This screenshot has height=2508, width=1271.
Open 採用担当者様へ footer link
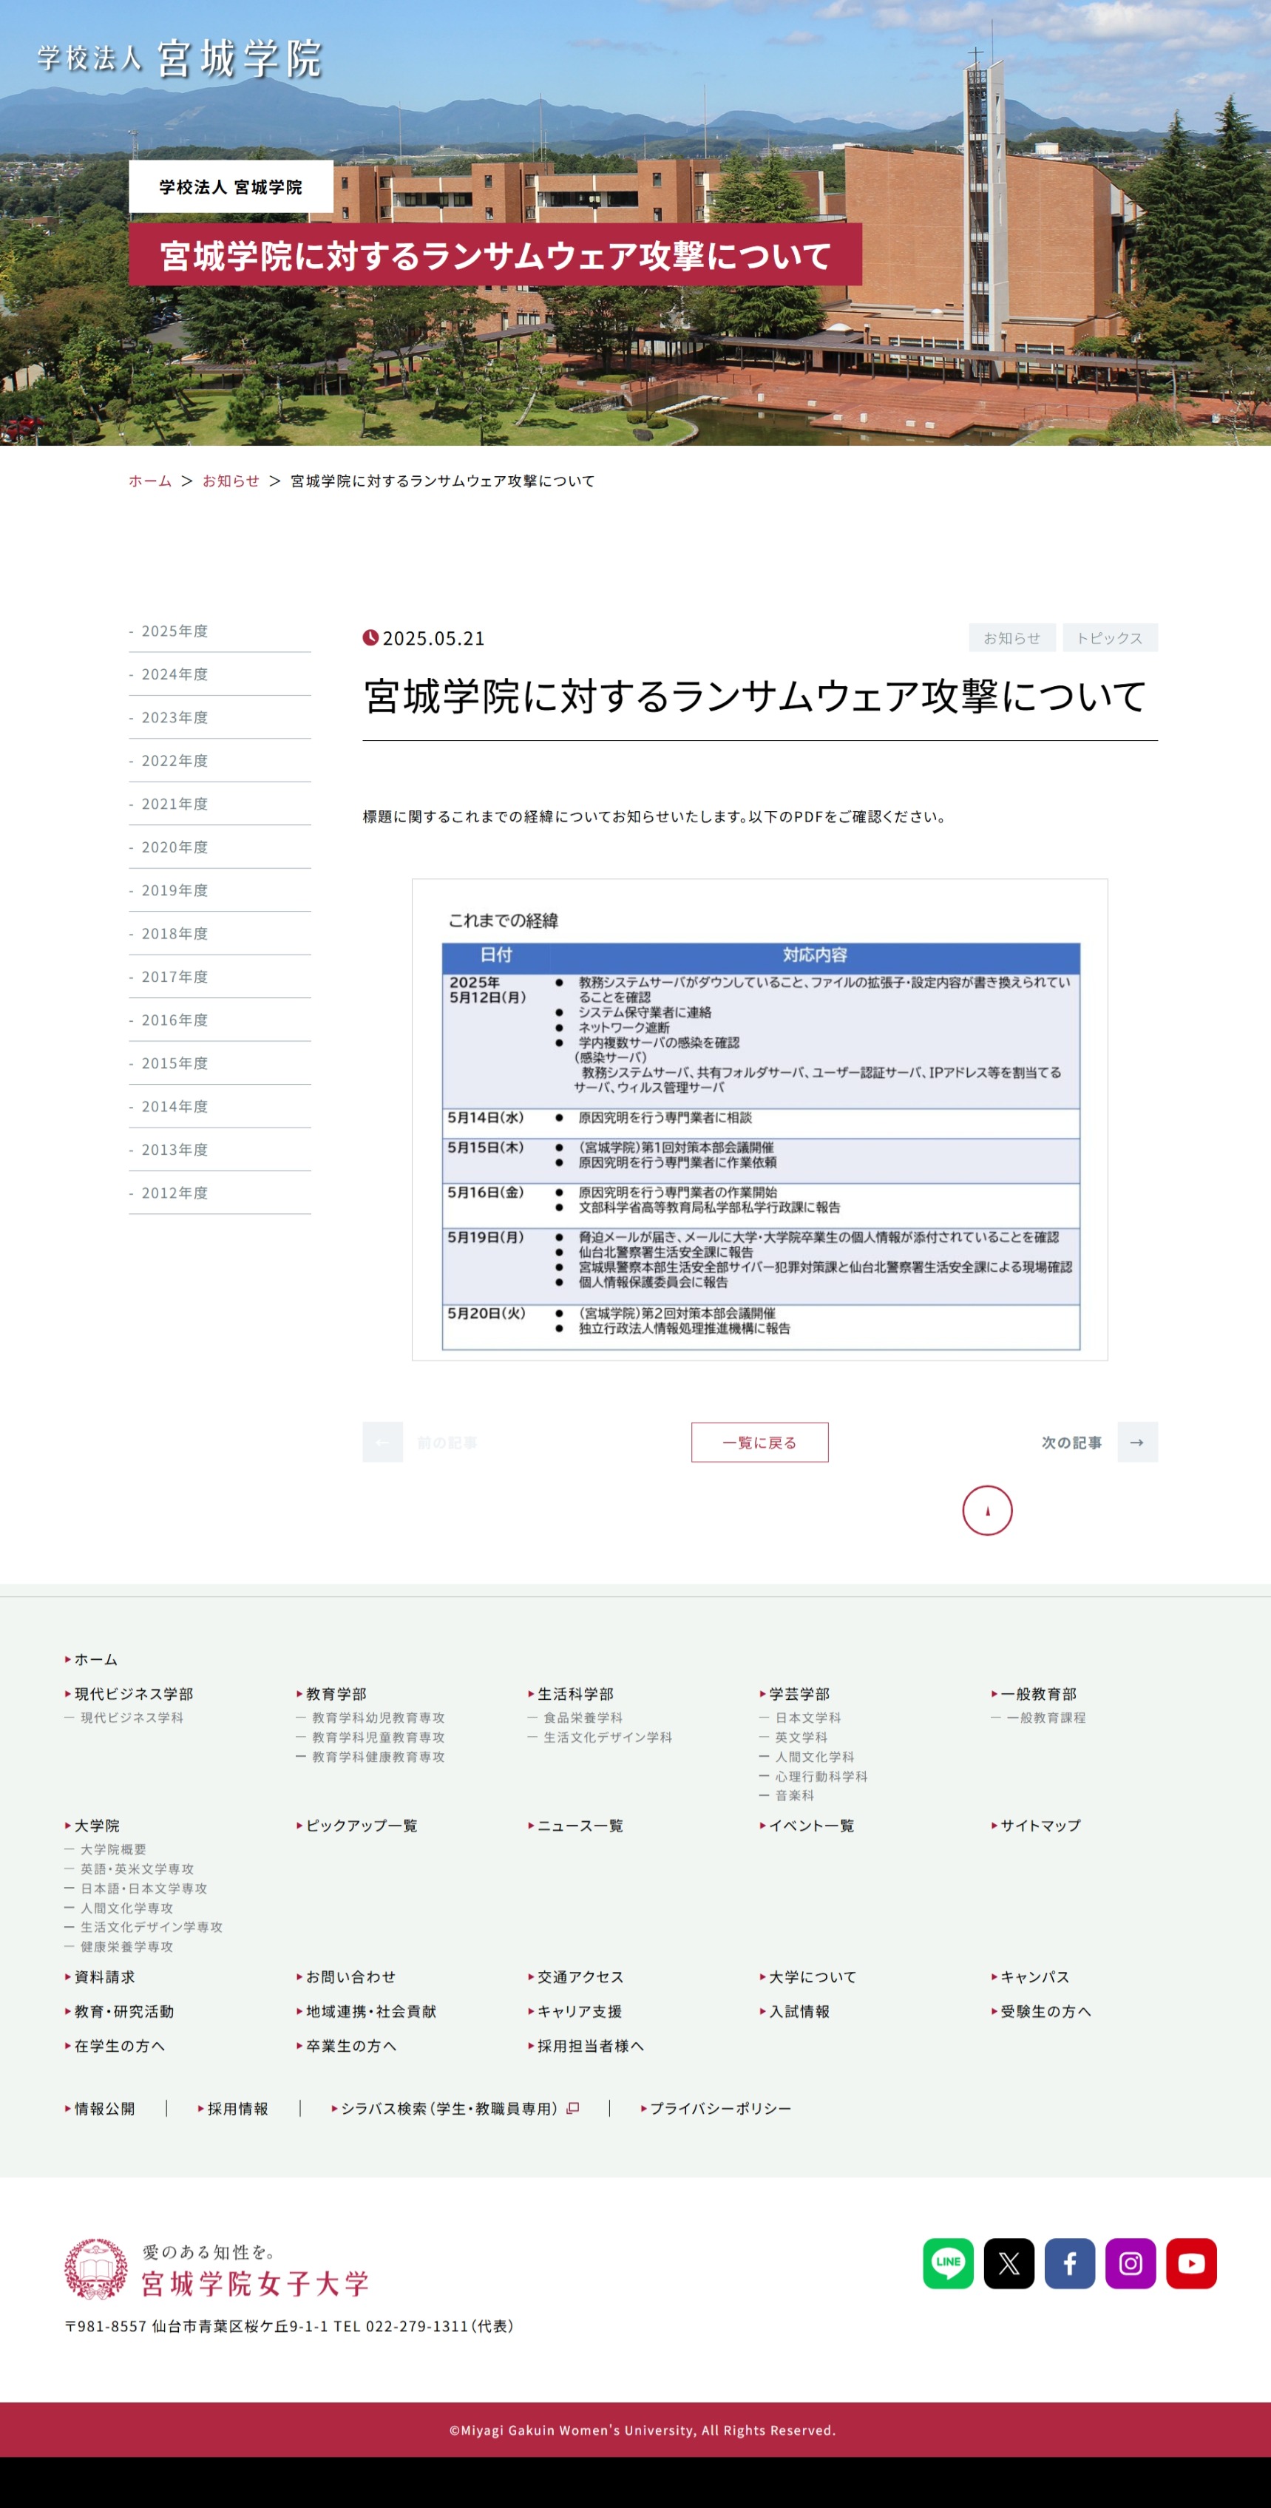[586, 2046]
